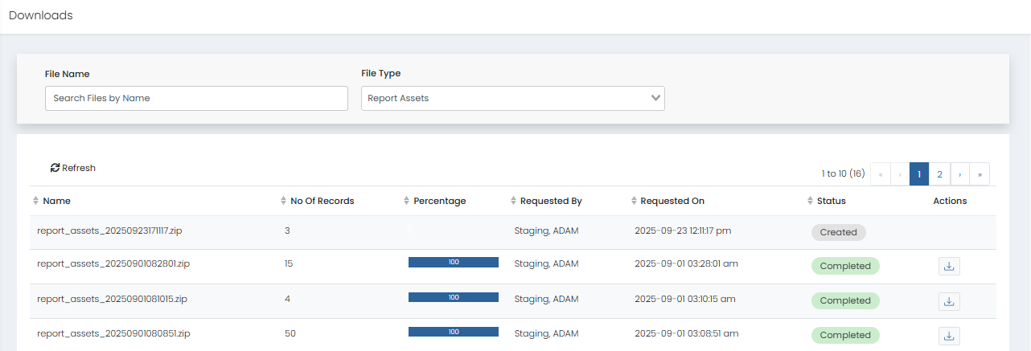Sort by No Of Records column

(x=282, y=201)
